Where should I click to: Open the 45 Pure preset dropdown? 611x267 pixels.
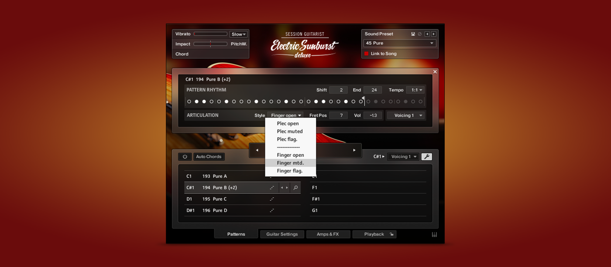point(399,43)
